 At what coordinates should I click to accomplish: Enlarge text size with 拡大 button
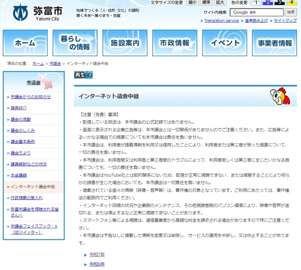220,3
